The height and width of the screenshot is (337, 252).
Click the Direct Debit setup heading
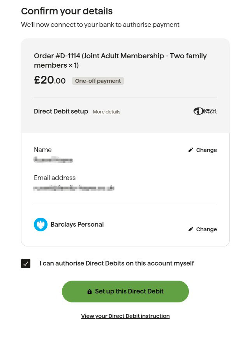(x=60, y=111)
